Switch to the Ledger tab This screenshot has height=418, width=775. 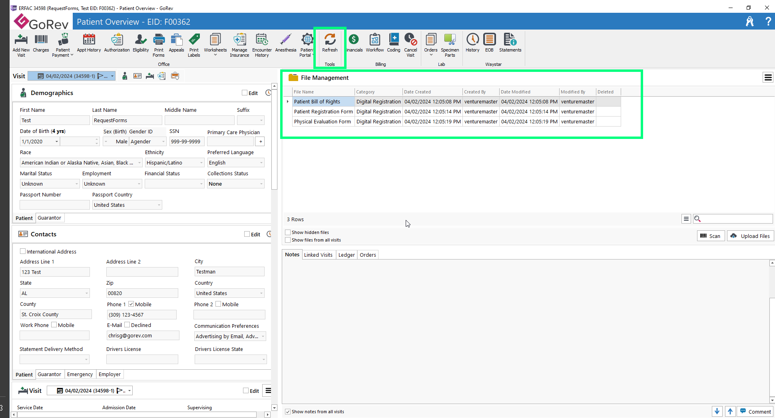point(347,255)
